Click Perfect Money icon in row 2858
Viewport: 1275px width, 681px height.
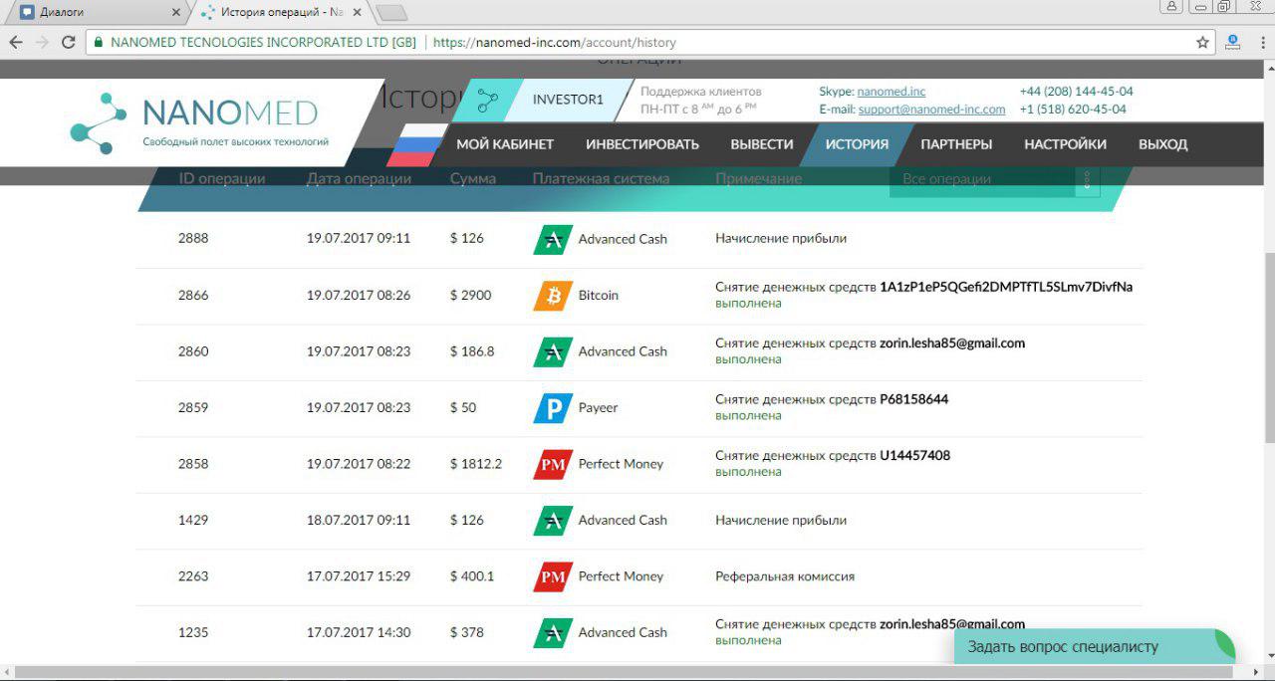click(552, 464)
